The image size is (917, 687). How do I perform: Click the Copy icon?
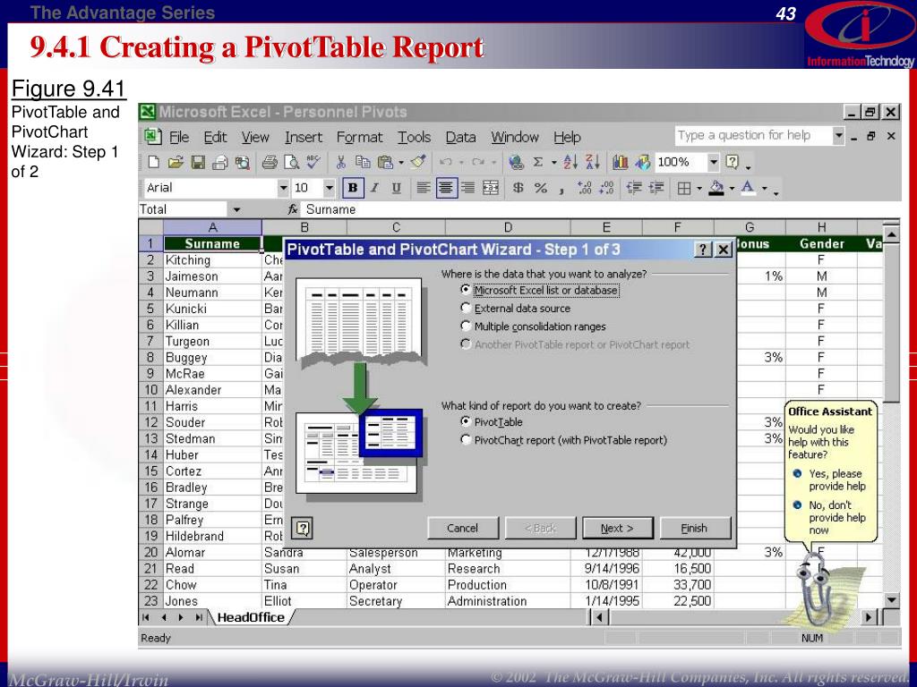coord(363,163)
